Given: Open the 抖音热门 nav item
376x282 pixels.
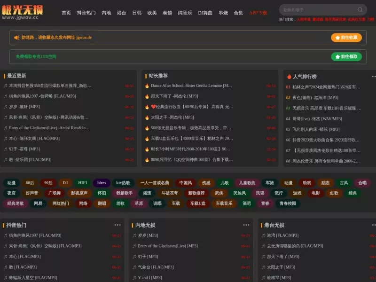Looking at the screenshot, I should 86,13.
